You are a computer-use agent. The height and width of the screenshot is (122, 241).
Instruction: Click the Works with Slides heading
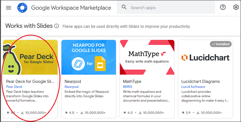(x=29, y=26)
